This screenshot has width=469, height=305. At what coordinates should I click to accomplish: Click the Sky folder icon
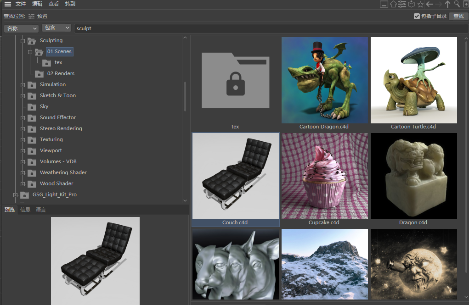coord(32,107)
